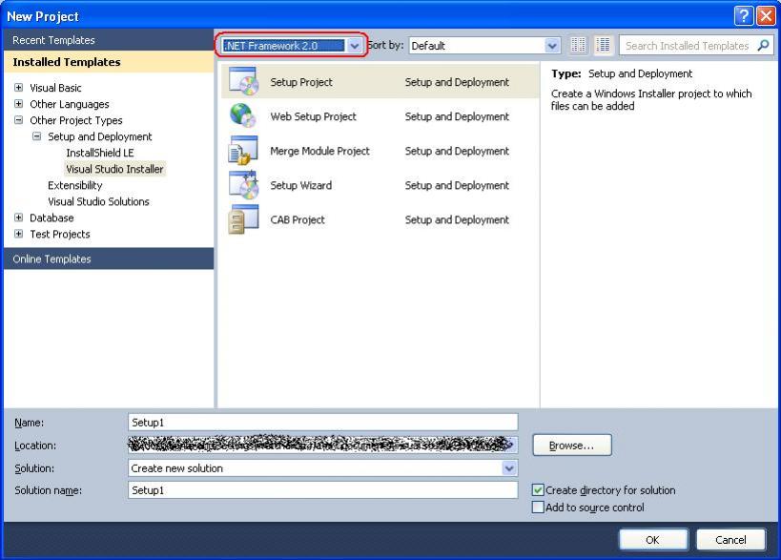
Task: Expand the Visual Basic node
Action: click(x=18, y=88)
